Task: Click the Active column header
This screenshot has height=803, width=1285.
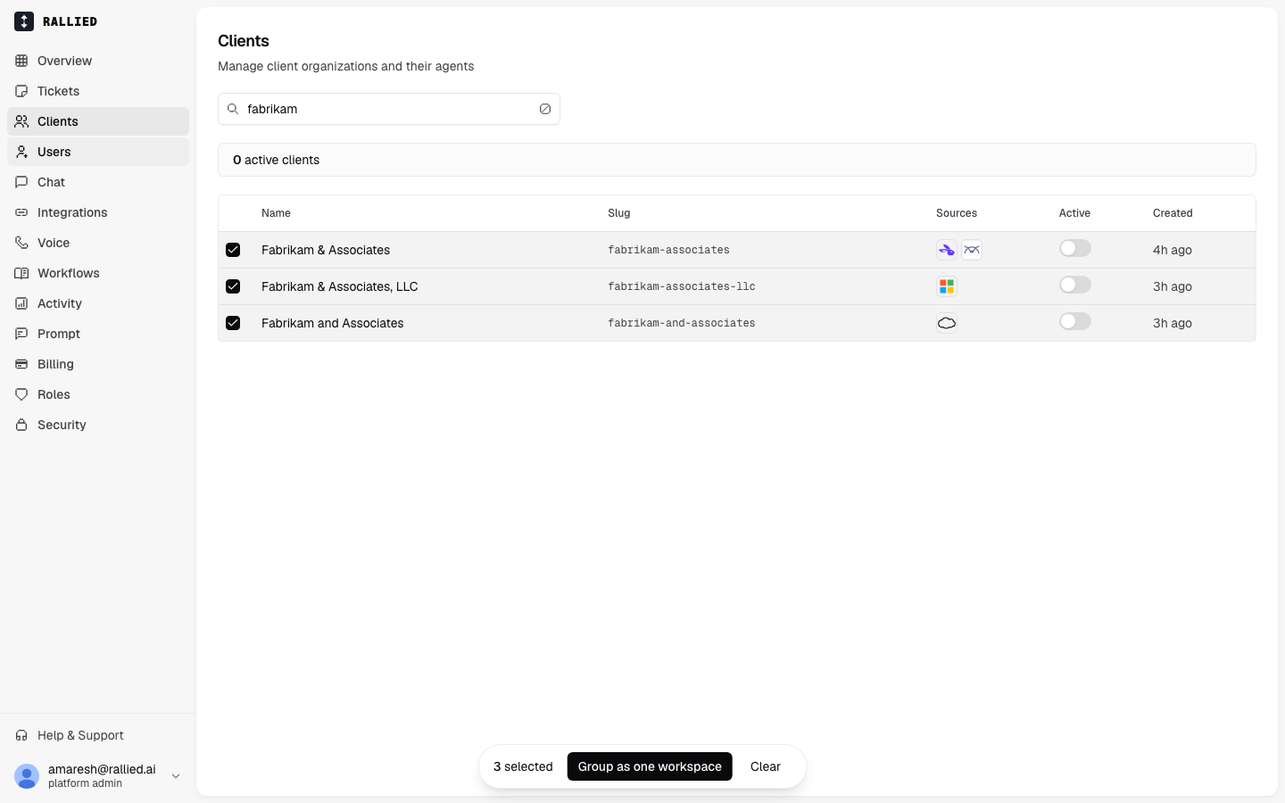Action: [1074, 213]
